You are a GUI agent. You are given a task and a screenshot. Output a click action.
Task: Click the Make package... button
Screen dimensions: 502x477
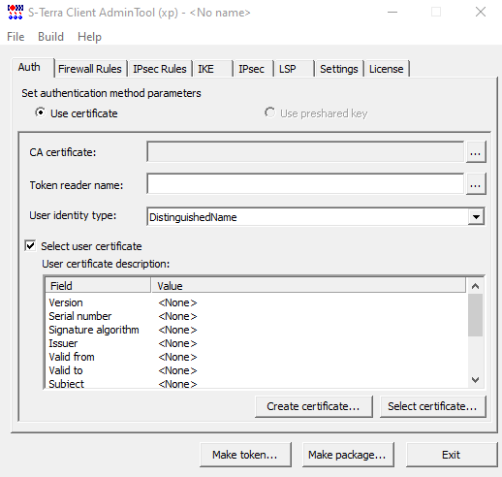point(348,455)
